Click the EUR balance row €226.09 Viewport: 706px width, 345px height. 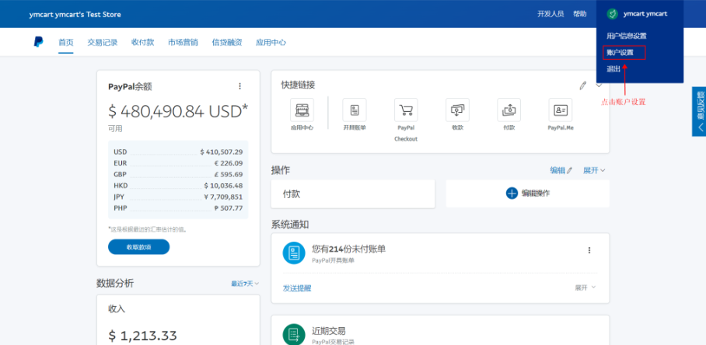(178, 163)
